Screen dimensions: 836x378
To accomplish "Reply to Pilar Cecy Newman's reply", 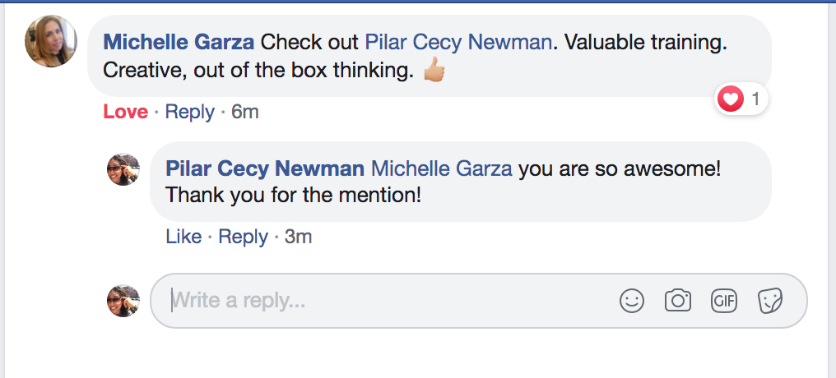I will pos(243,237).
